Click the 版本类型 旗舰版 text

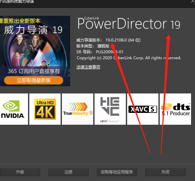point(93,46)
